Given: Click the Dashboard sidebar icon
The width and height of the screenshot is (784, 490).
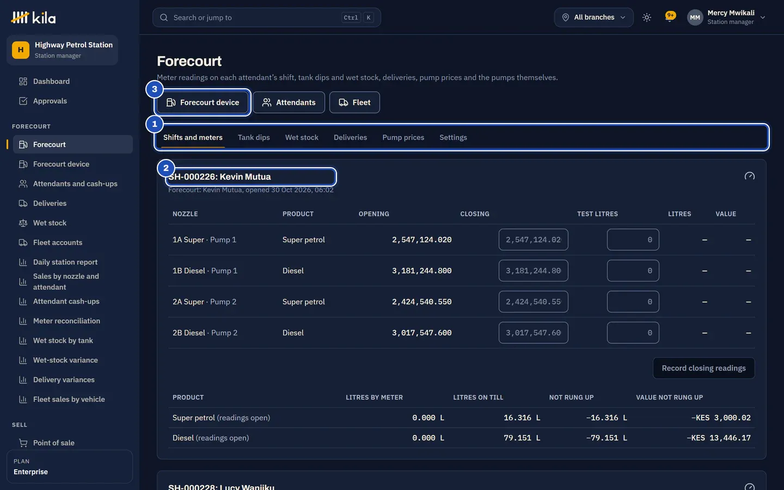Looking at the screenshot, I should (x=23, y=81).
